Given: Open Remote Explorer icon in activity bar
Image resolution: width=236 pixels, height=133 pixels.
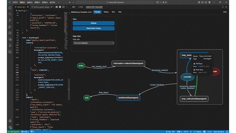Looking at the screenshot, I should tap(10, 39).
